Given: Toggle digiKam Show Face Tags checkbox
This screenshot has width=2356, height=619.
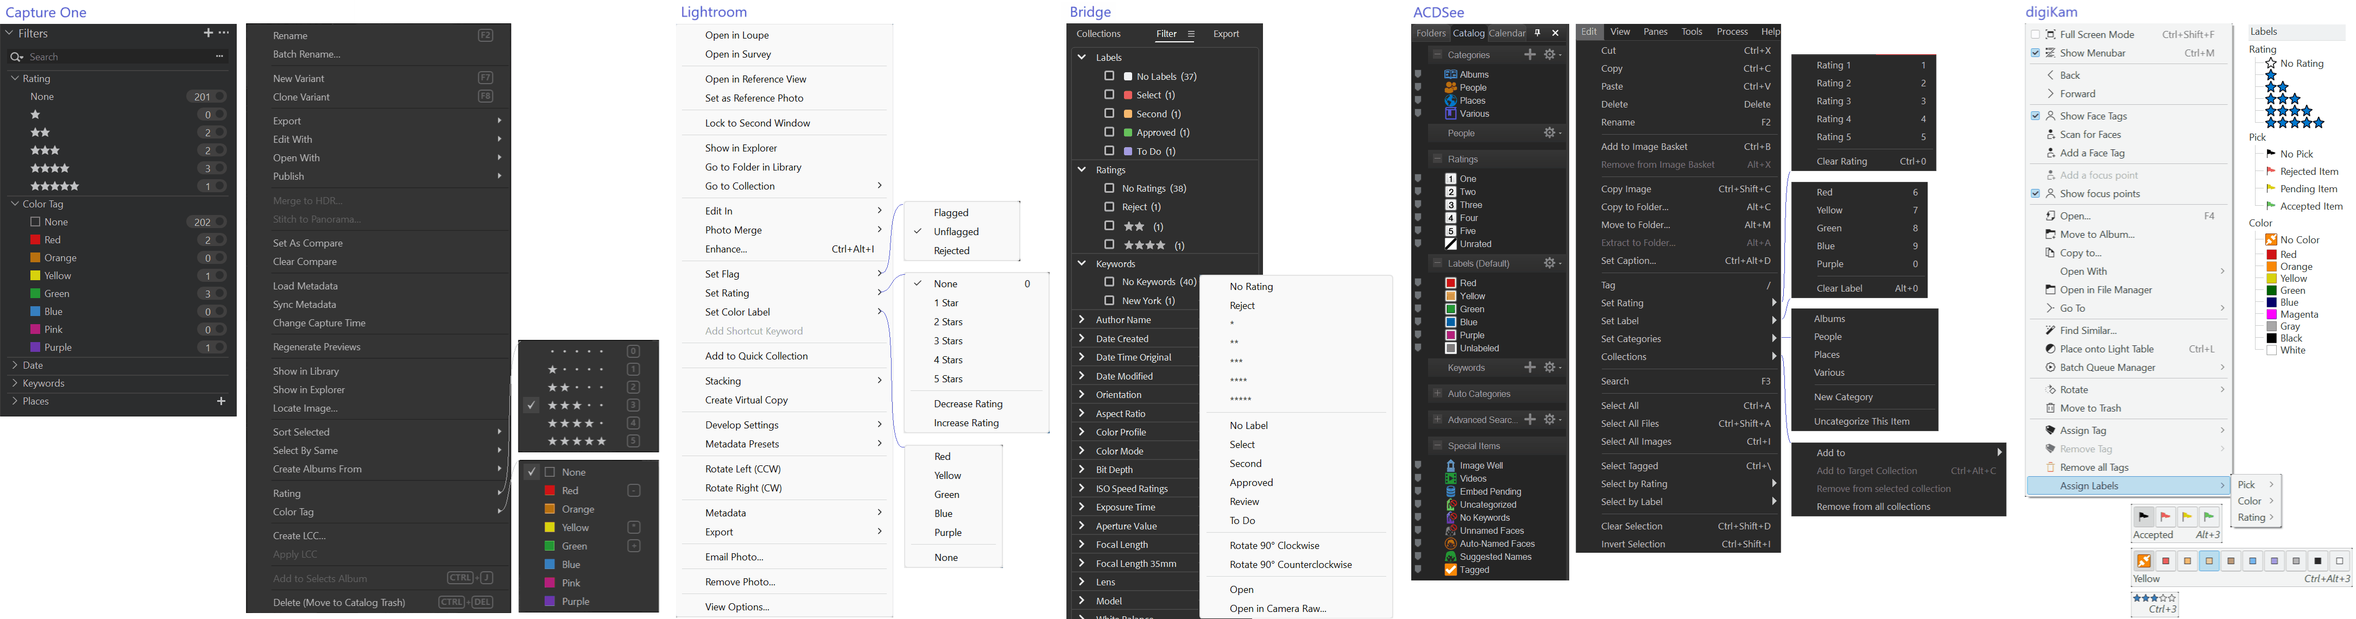Looking at the screenshot, I should pyautogui.click(x=2035, y=116).
